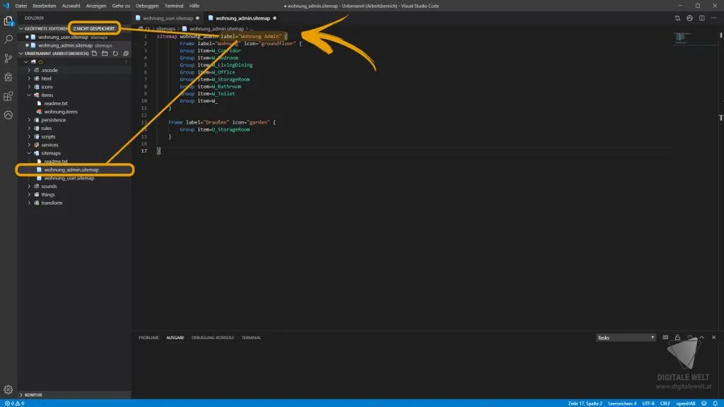Image resolution: width=724 pixels, height=407 pixels.
Task: Expand the transform folder
Action: tap(29, 203)
